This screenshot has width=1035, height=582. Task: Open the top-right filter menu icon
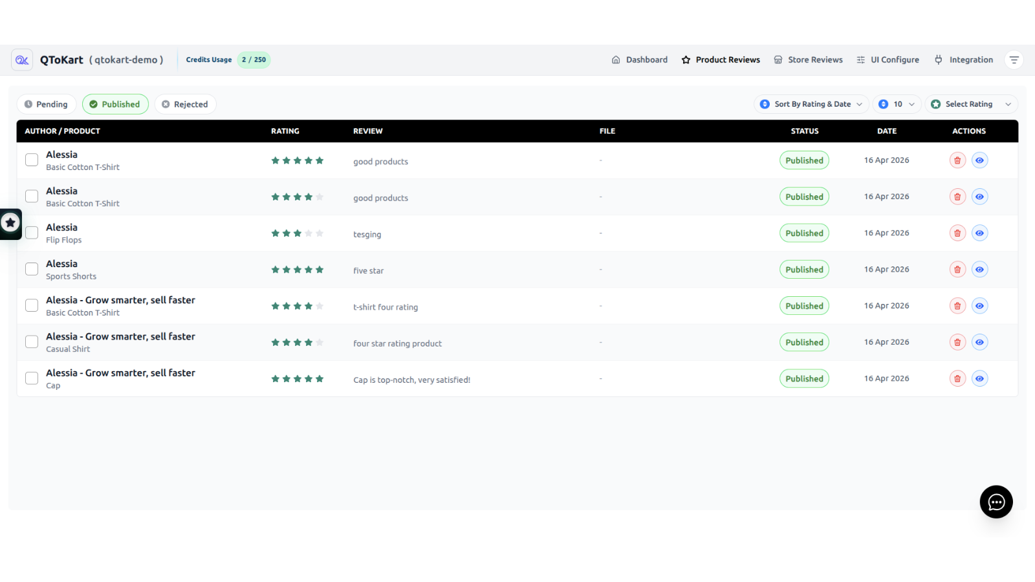pos(1014,59)
